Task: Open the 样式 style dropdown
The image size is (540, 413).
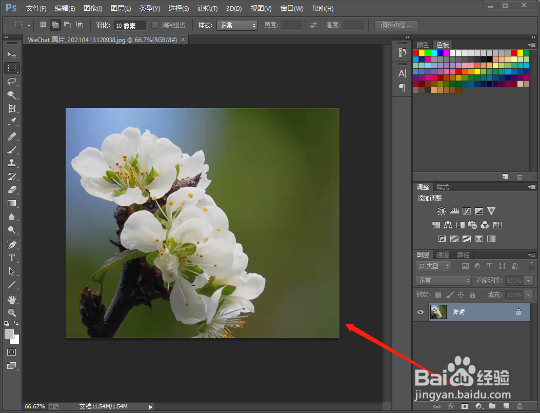Action: click(x=237, y=25)
